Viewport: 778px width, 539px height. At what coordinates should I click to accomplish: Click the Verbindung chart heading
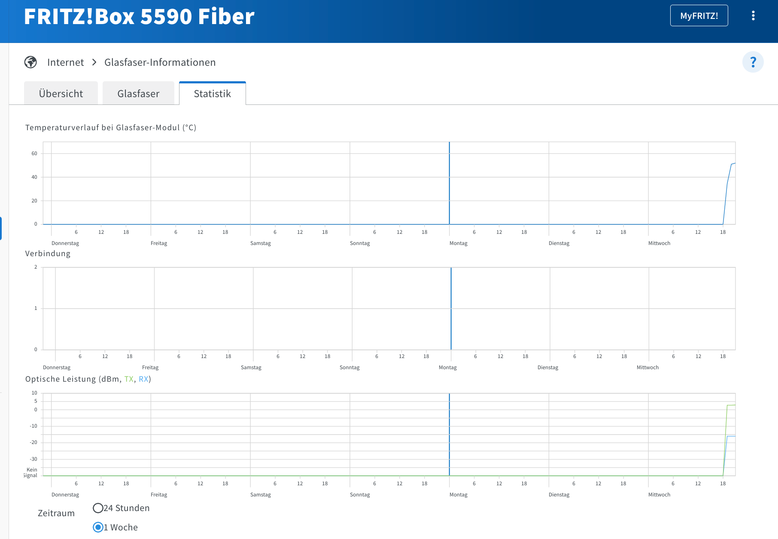(x=48, y=254)
